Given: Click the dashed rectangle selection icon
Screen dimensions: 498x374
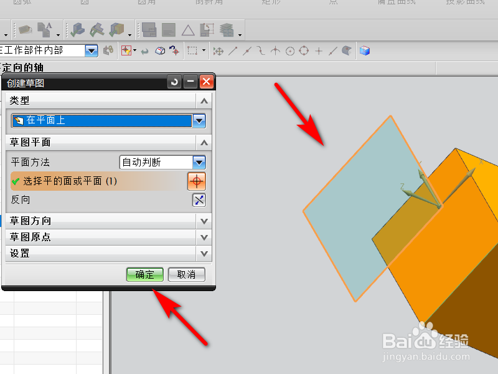Looking at the screenshot, I should pos(192,50).
